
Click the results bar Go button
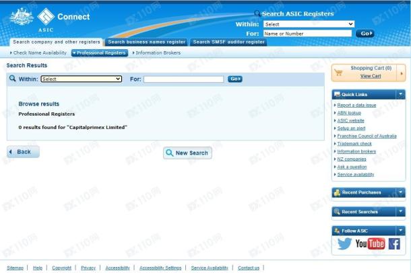coord(235,79)
